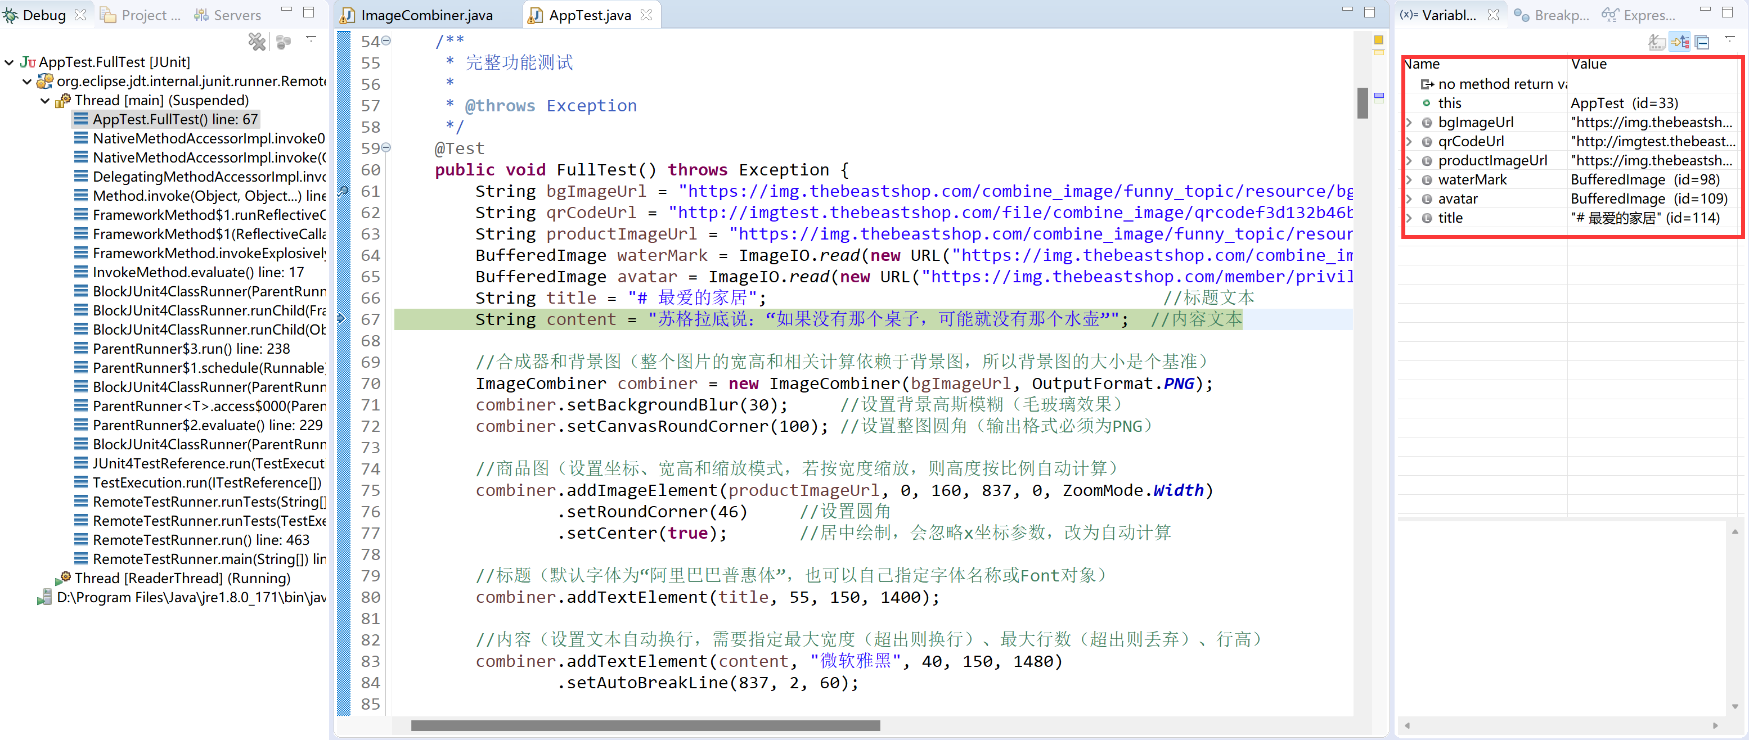The image size is (1749, 740).
Task: Toggle Show Logical Structure in the Variables toolbar
Action: point(1681,42)
